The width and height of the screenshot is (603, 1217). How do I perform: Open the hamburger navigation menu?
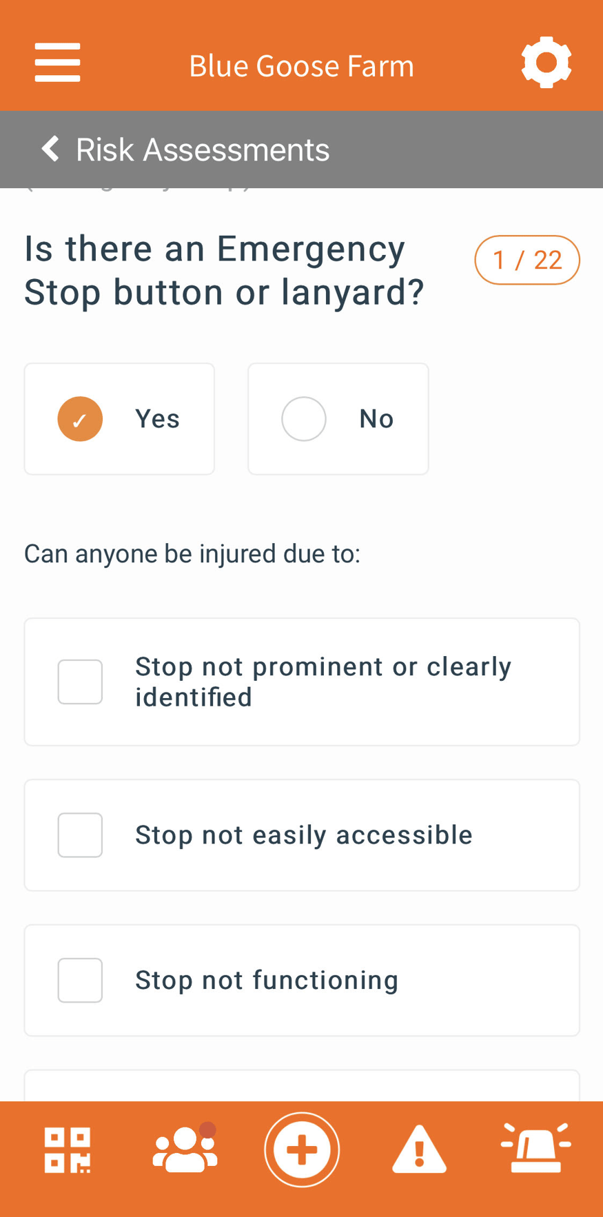click(x=57, y=61)
